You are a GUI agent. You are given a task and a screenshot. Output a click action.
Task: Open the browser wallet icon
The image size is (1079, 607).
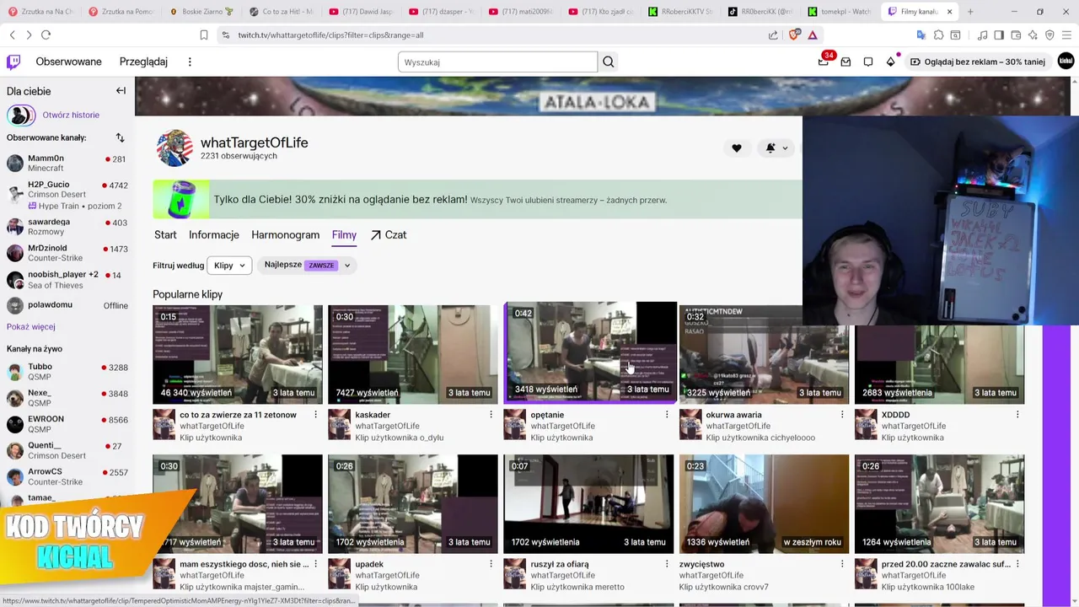pyautogui.click(x=1016, y=35)
